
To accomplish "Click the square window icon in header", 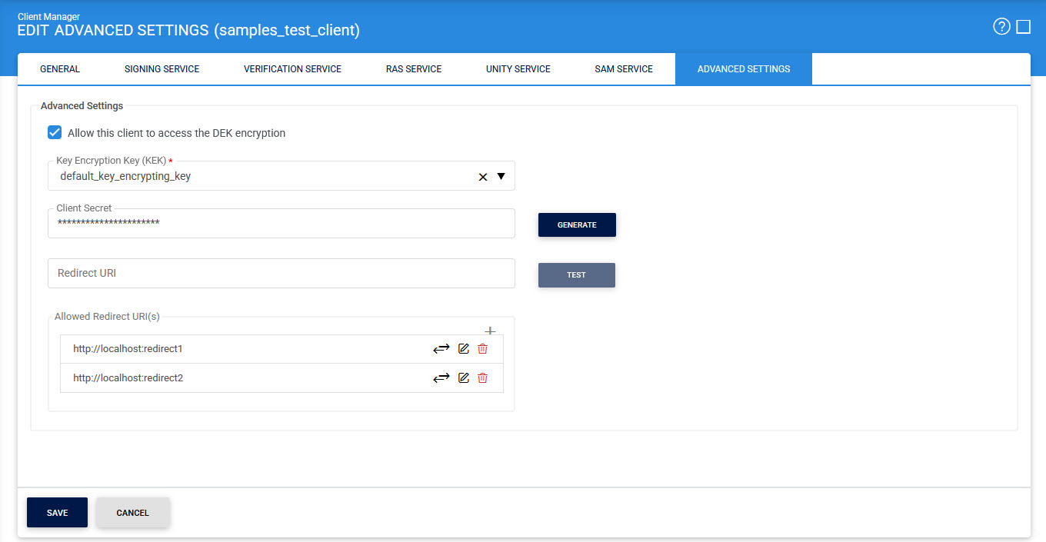I will pyautogui.click(x=1023, y=27).
